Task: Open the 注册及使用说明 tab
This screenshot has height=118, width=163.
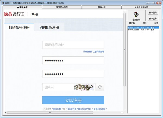Action: pos(141,7)
